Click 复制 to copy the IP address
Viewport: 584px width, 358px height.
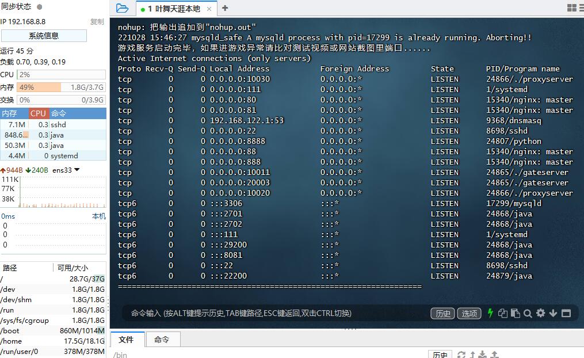click(97, 22)
